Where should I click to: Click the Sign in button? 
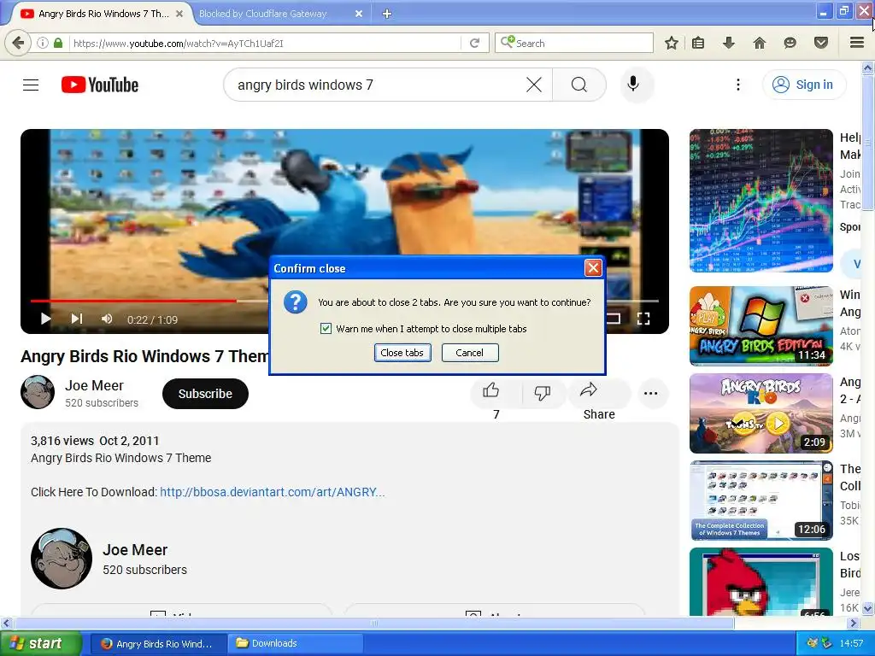coord(804,85)
